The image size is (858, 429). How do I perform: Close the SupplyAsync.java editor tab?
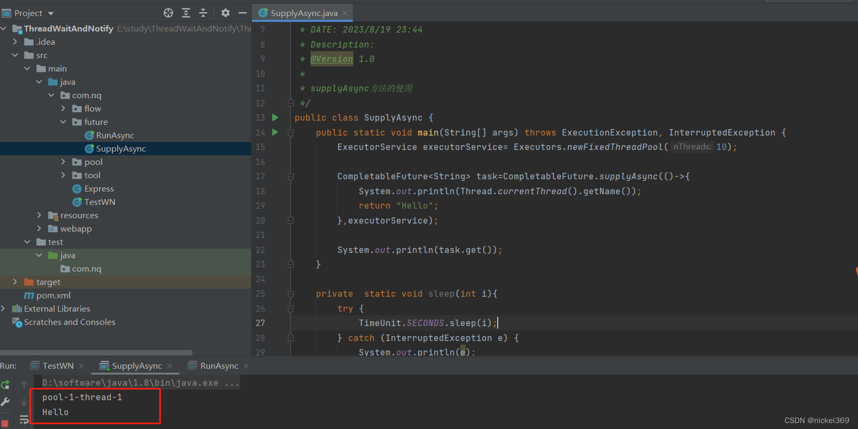click(345, 13)
